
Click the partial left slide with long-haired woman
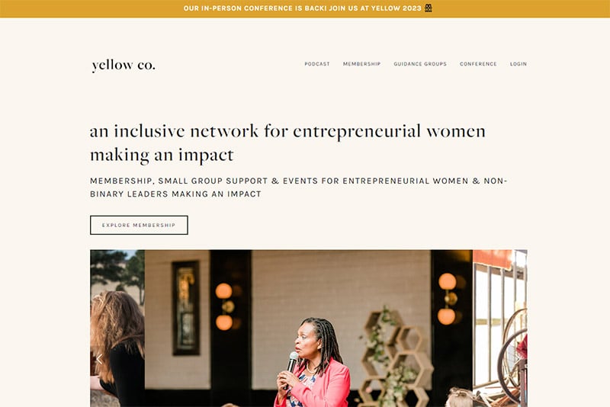(117, 328)
